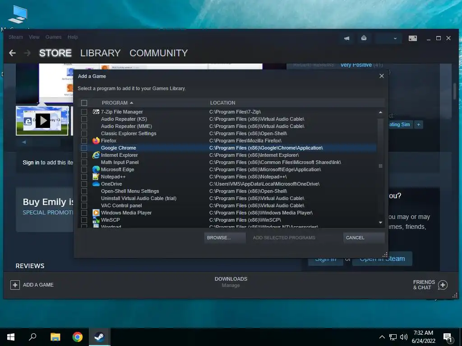Open Windows Start menu
This screenshot has height=346, width=462.
pyautogui.click(x=11, y=337)
